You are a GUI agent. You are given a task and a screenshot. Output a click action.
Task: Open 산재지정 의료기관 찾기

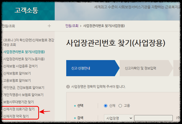(x=19, y=109)
